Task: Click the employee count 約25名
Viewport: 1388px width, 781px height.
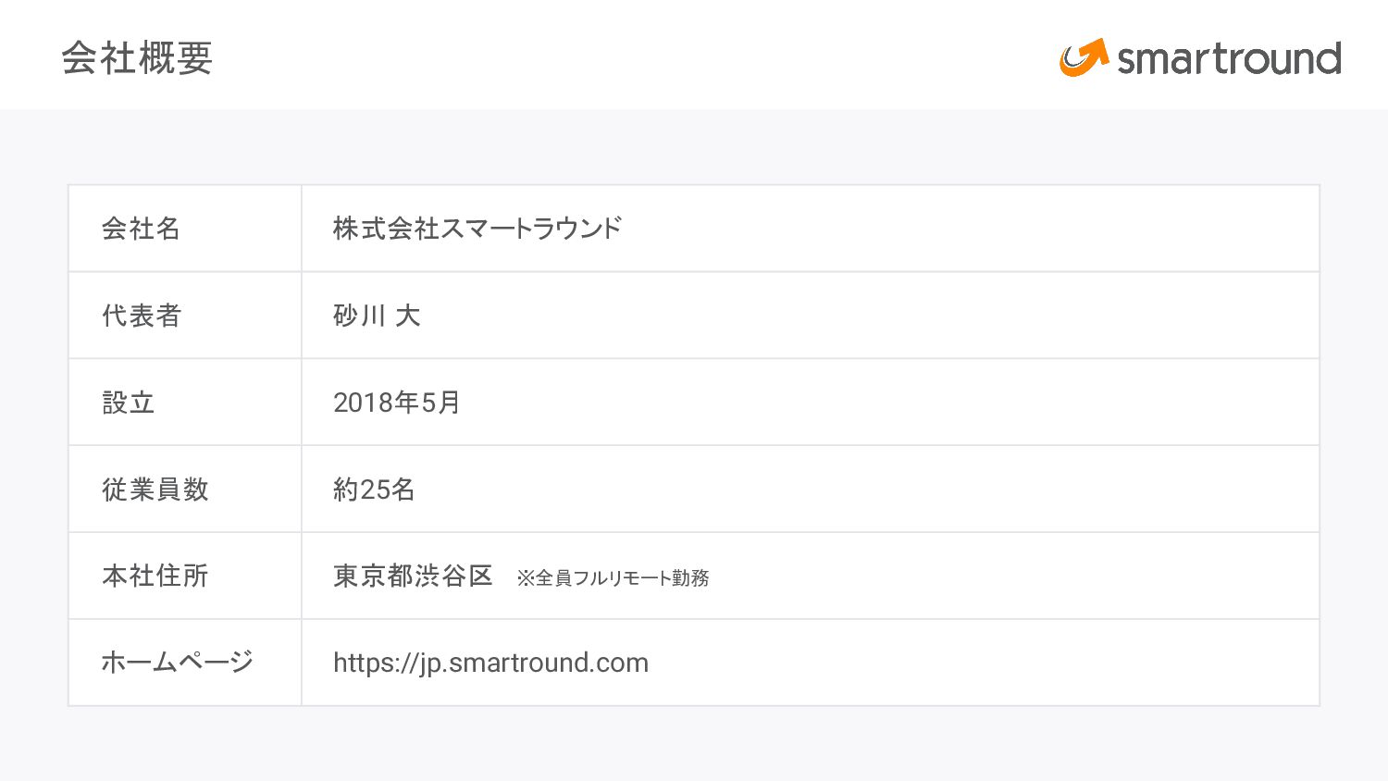Action: point(374,490)
